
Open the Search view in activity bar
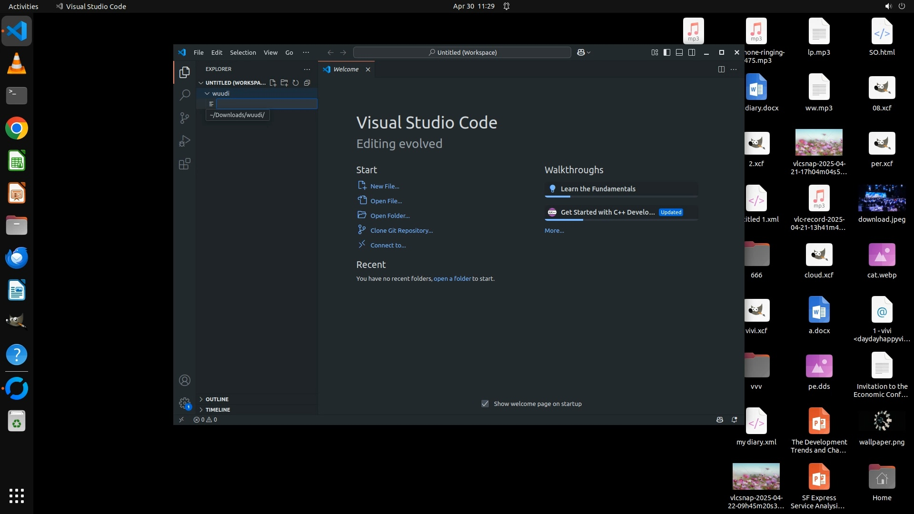pyautogui.click(x=185, y=95)
